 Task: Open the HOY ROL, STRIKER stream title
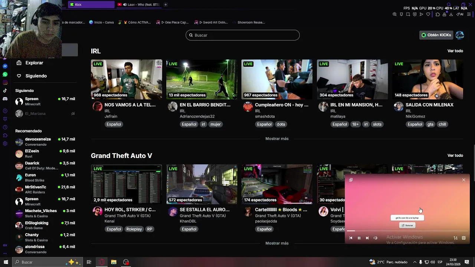pos(130,210)
